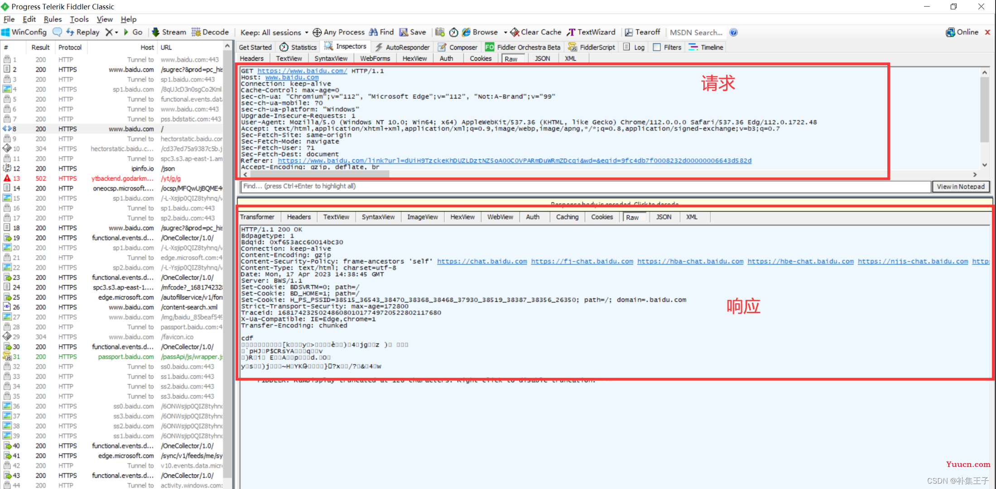Click the Remove sessions X icon
Viewport: 996px width, 489px height.
109,32
